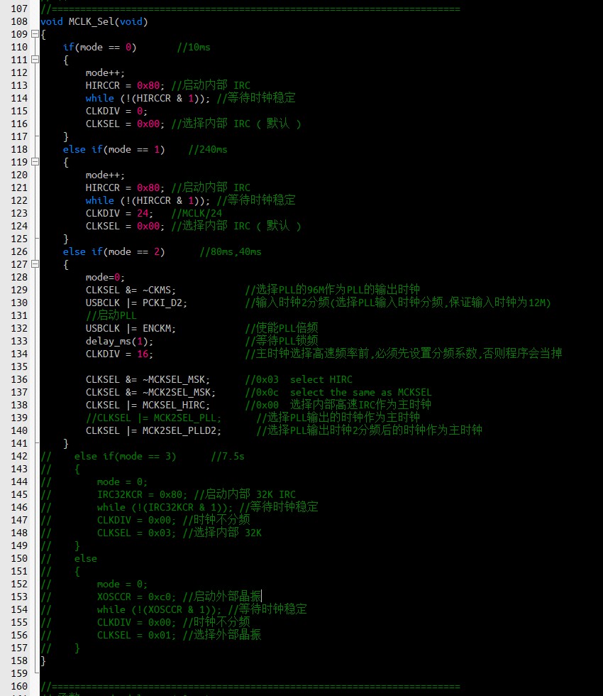Click HIRCCR = 0x80 on line 113

point(125,85)
